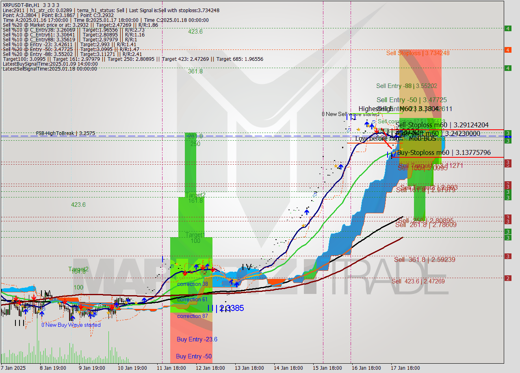Select the 'correction 61' label
Image resolution: width=520 pixels, height=373 pixels.
(x=193, y=299)
